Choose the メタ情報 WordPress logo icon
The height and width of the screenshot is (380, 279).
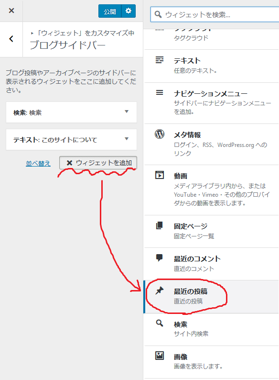[x=160, y=134]
